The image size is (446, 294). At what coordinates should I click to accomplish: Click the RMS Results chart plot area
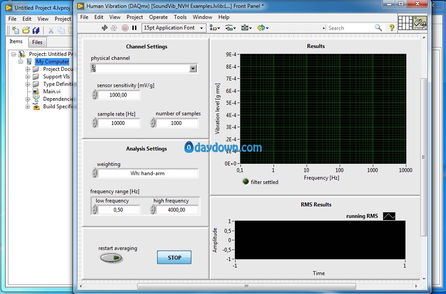pyautogui.click(x=320, y=240)
